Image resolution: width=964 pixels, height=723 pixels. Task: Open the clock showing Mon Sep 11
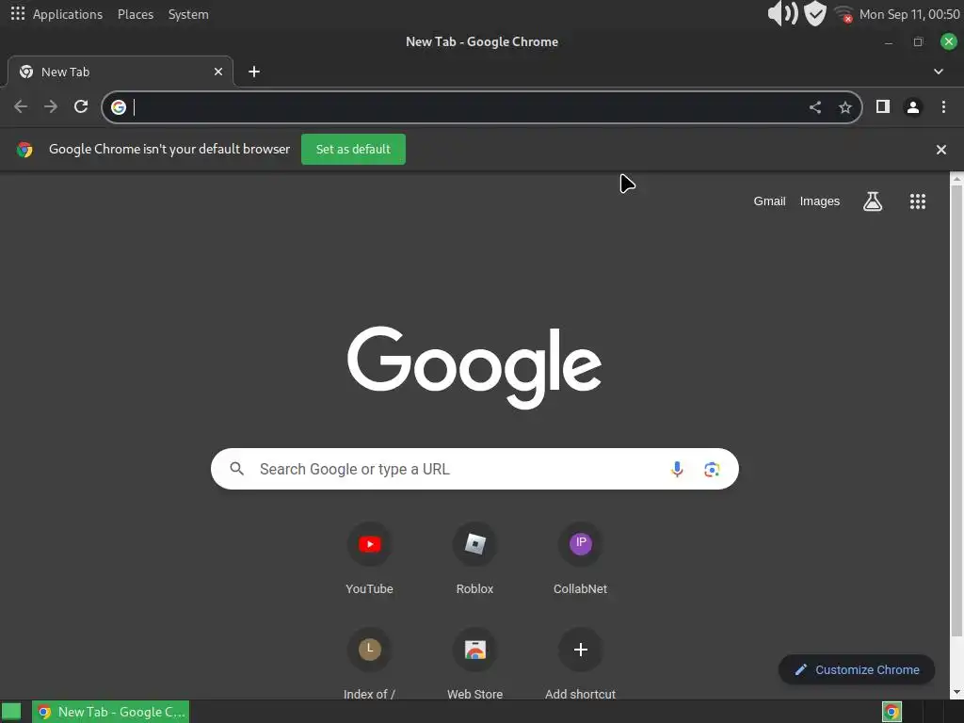coord(909,14)
